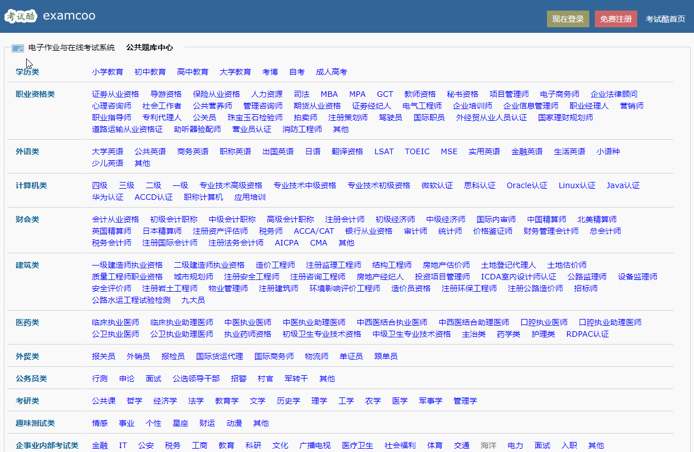Select 口腔执业医师 link
694x452 pixels.
(544, 322)
